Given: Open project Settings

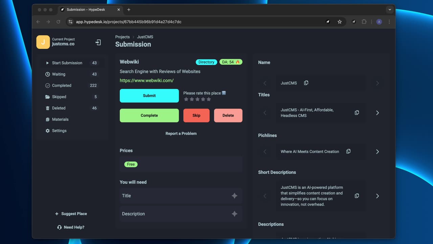Looking at the screenshot, I should click(x=72, y=130).
